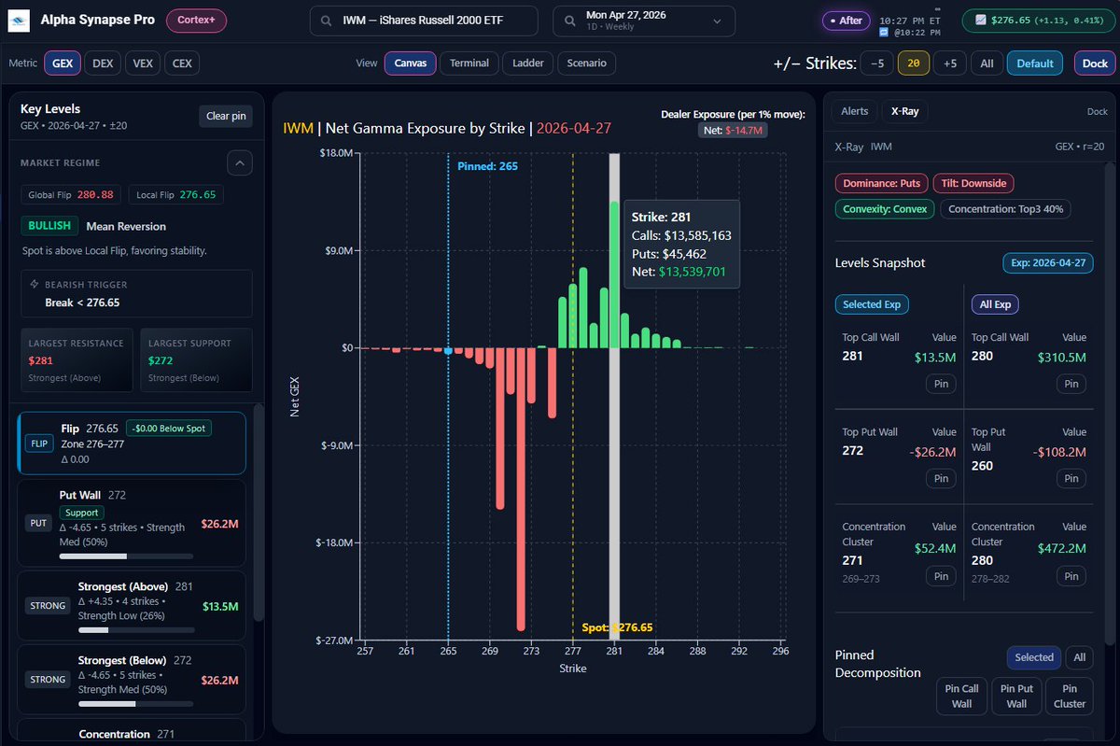Click Clear pin button
1120x746 pixels.
(x=226, y=116)
